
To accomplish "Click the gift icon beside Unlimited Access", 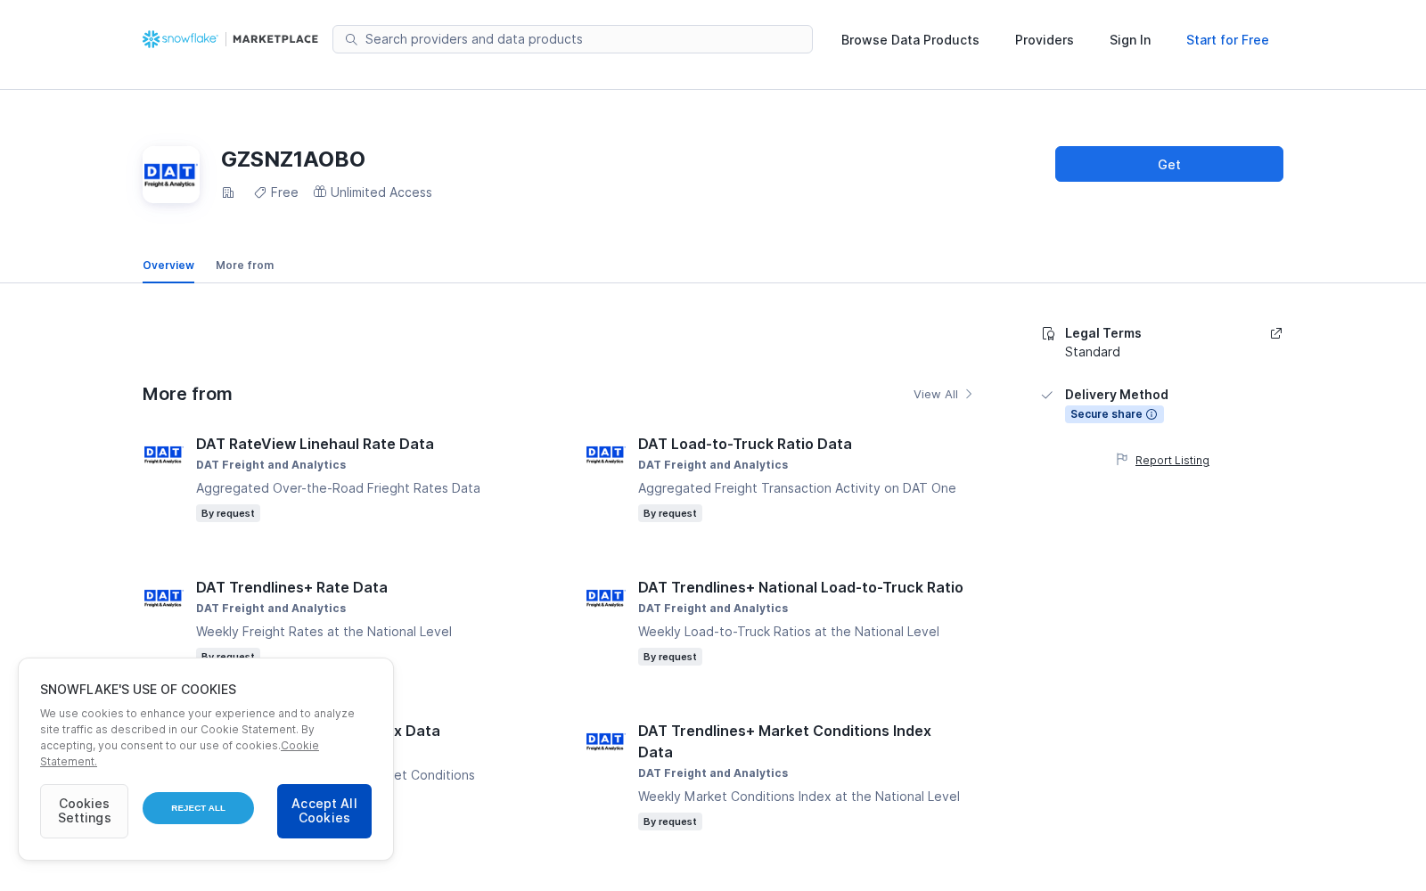I will pyautogui.click(x=320, y=192).
